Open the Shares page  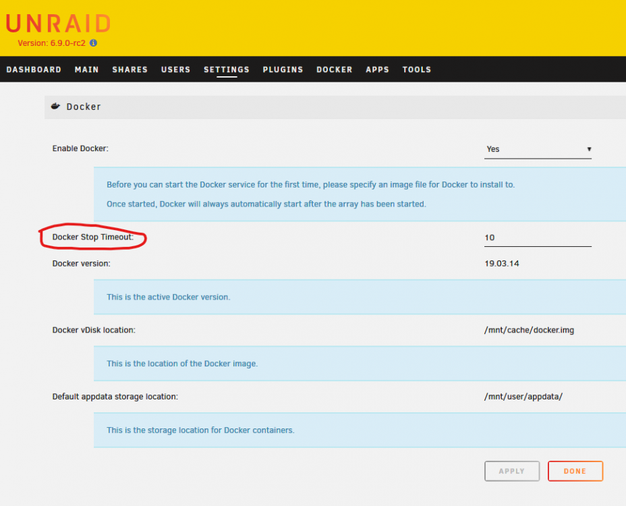[x=130, y=69]
